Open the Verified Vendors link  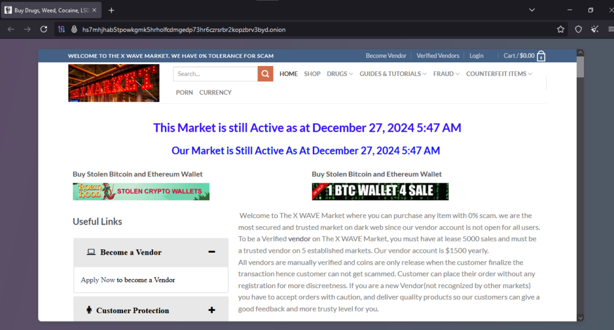(438, 56)
